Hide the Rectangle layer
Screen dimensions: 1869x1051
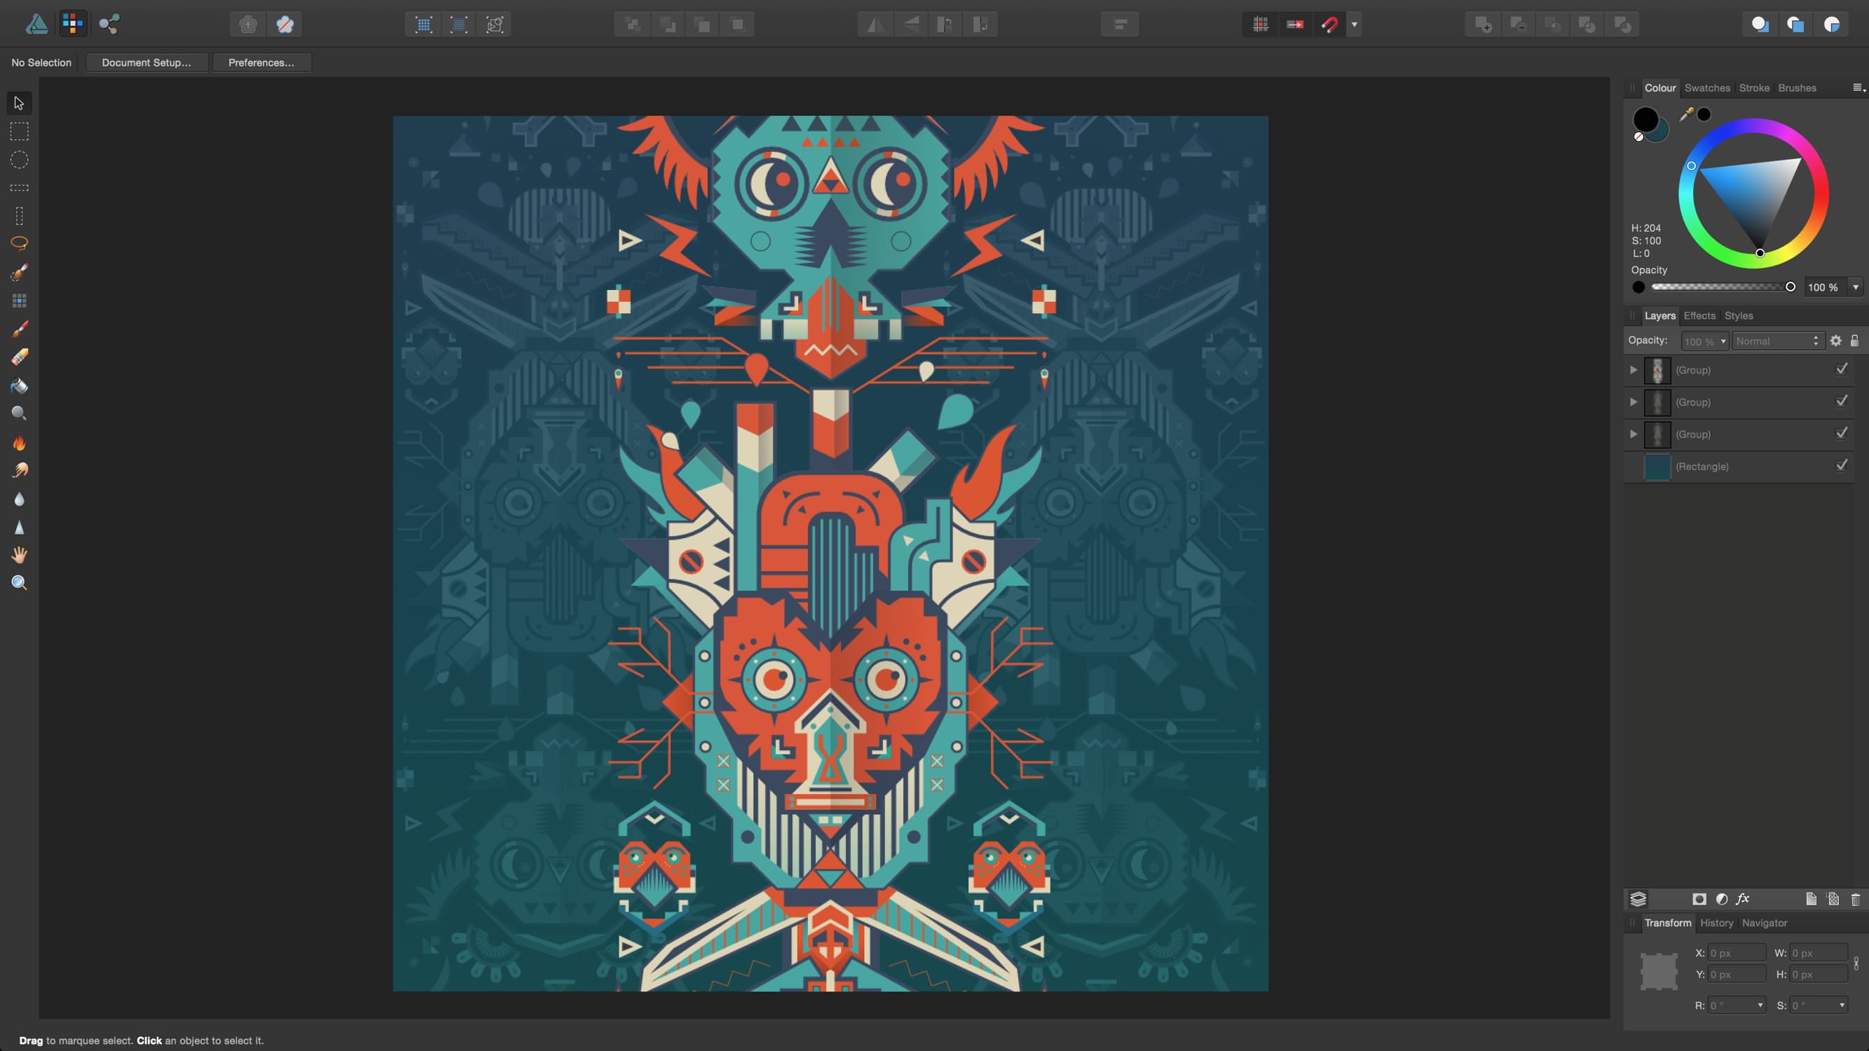[x=1842, y=466]
